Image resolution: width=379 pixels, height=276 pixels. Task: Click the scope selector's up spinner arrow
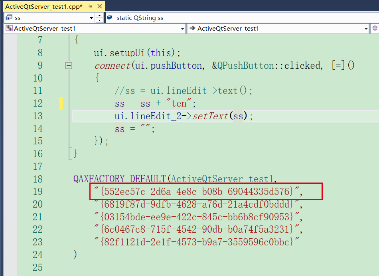pyautogui.click(x=100, y=16)
